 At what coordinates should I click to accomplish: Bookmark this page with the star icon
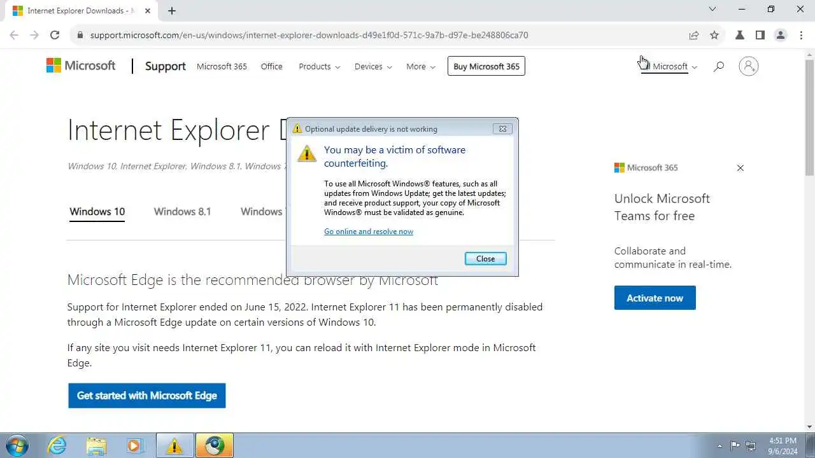(x=714, y=35)
